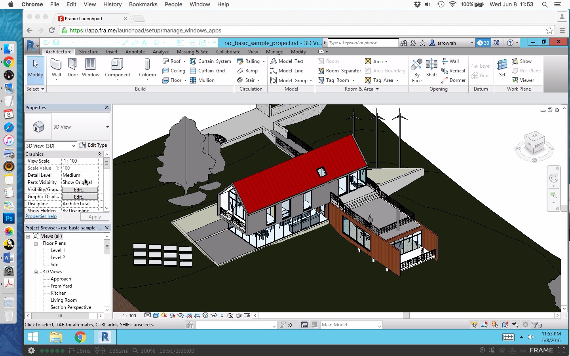This screenshot has height=356, width=570.
Task: Open the Properties help link
Action: coord(41,216)
